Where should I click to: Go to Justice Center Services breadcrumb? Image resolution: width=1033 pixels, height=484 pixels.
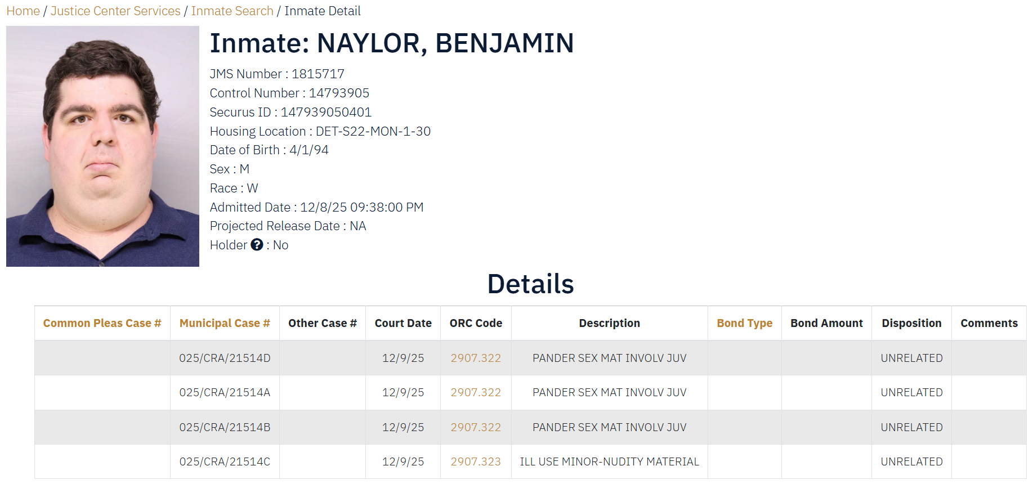[x=115, y=11]
